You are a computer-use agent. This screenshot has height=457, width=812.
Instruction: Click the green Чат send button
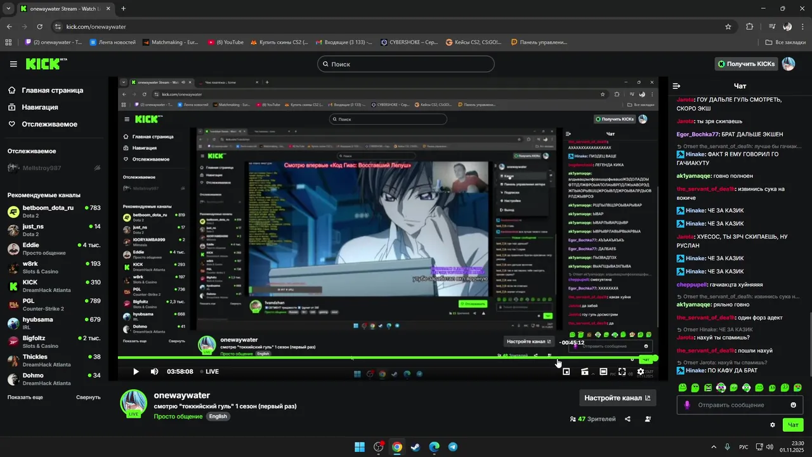(793, 425)
